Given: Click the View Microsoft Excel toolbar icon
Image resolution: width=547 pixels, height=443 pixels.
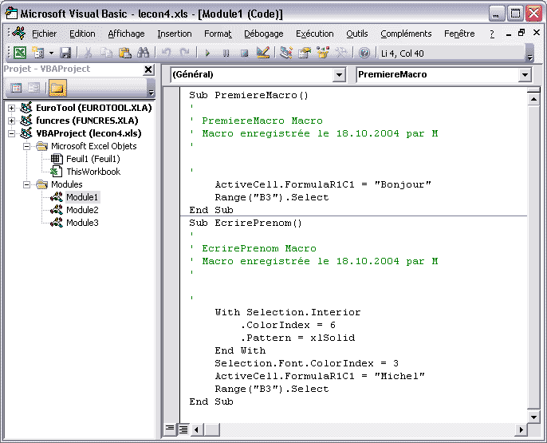Looking at the screenshot, I should pos(20,53).
